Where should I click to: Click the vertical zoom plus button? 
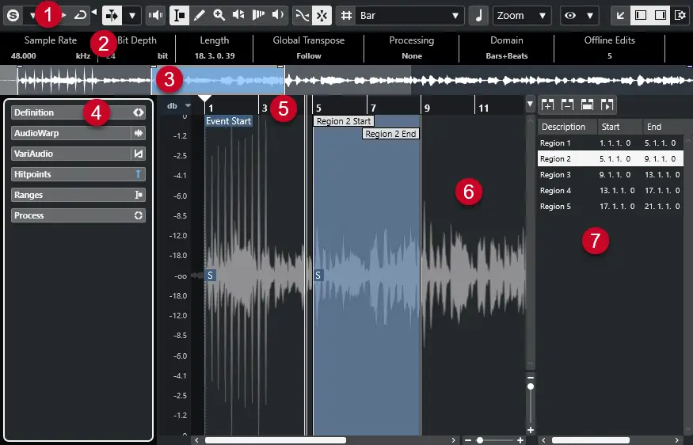[x=531, y=430]
